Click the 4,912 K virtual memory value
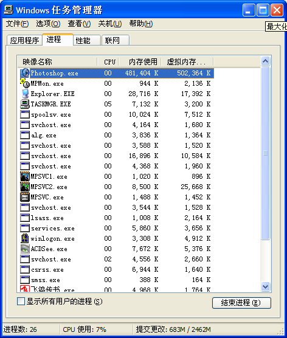287x338 pixels. point(197,239)
